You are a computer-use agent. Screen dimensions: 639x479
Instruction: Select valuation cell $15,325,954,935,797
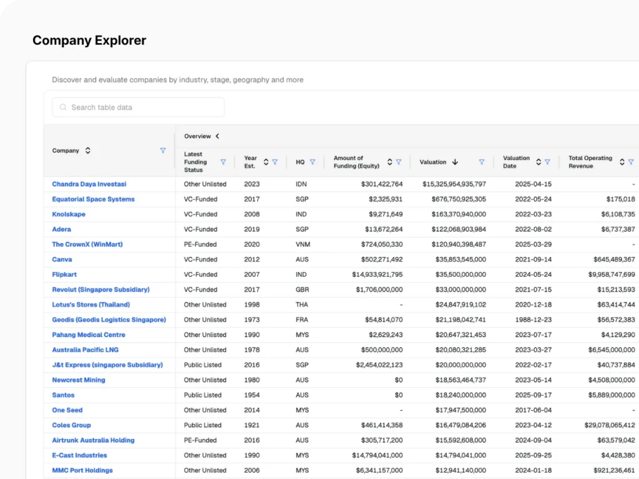[454, 184]
